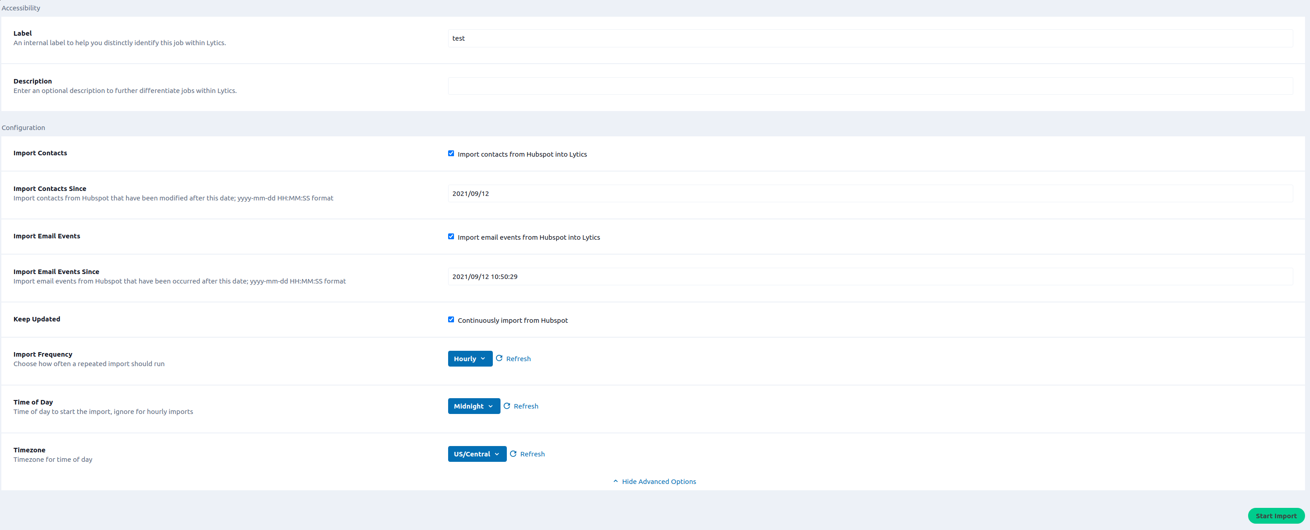The image size is (1310, 530).
Task: Click the refresh icon beside Time of Day
Action: (x=507, y=406)
